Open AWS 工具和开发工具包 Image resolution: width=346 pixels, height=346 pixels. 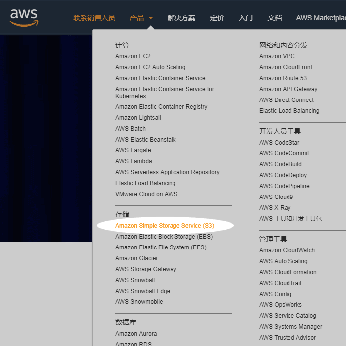coord(290,218)
